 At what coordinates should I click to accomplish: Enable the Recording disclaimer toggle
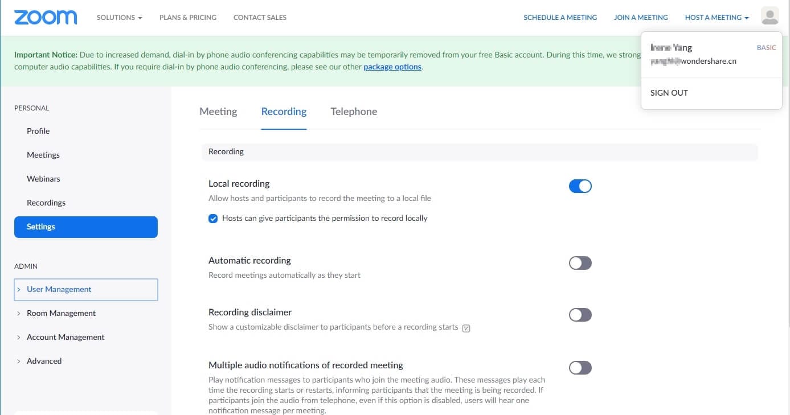[580, 315]
